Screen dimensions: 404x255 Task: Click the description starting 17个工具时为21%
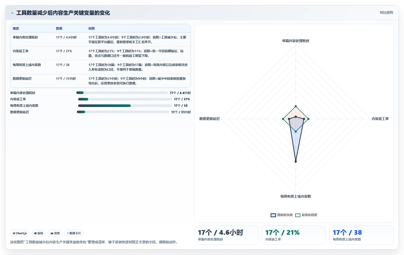coord(136,53)
